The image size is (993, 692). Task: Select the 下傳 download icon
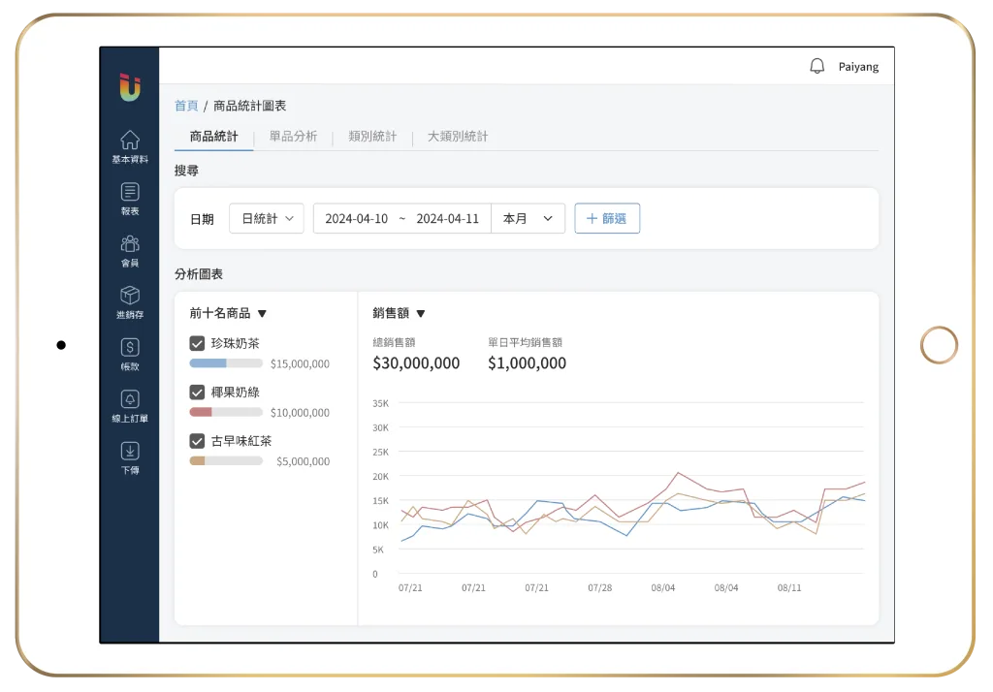pyautogui.click(x=130, y=456)
